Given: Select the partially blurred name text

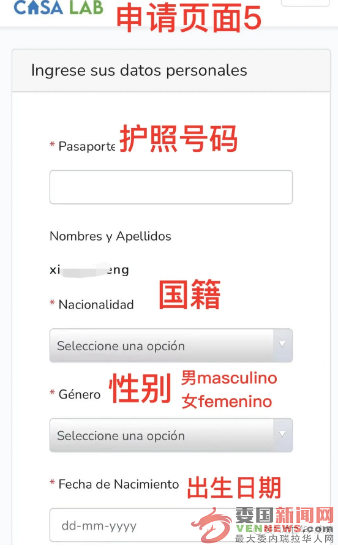Looking at the screenshot, I should point(89,270).
